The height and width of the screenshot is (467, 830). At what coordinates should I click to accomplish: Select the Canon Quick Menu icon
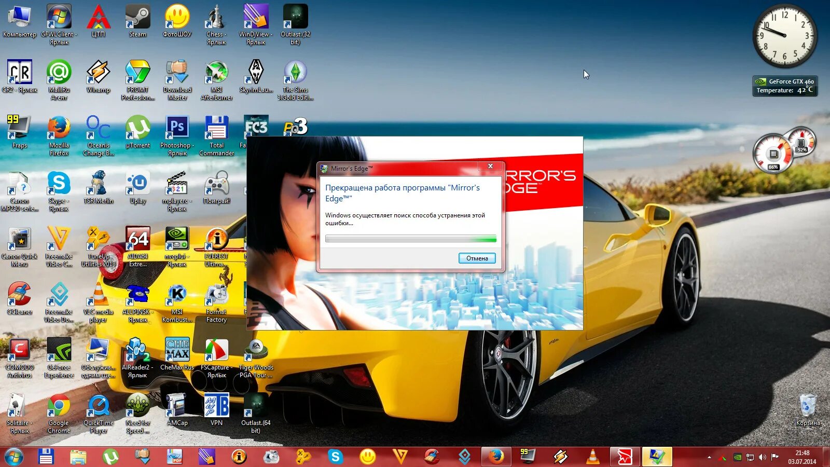(20, 246)
